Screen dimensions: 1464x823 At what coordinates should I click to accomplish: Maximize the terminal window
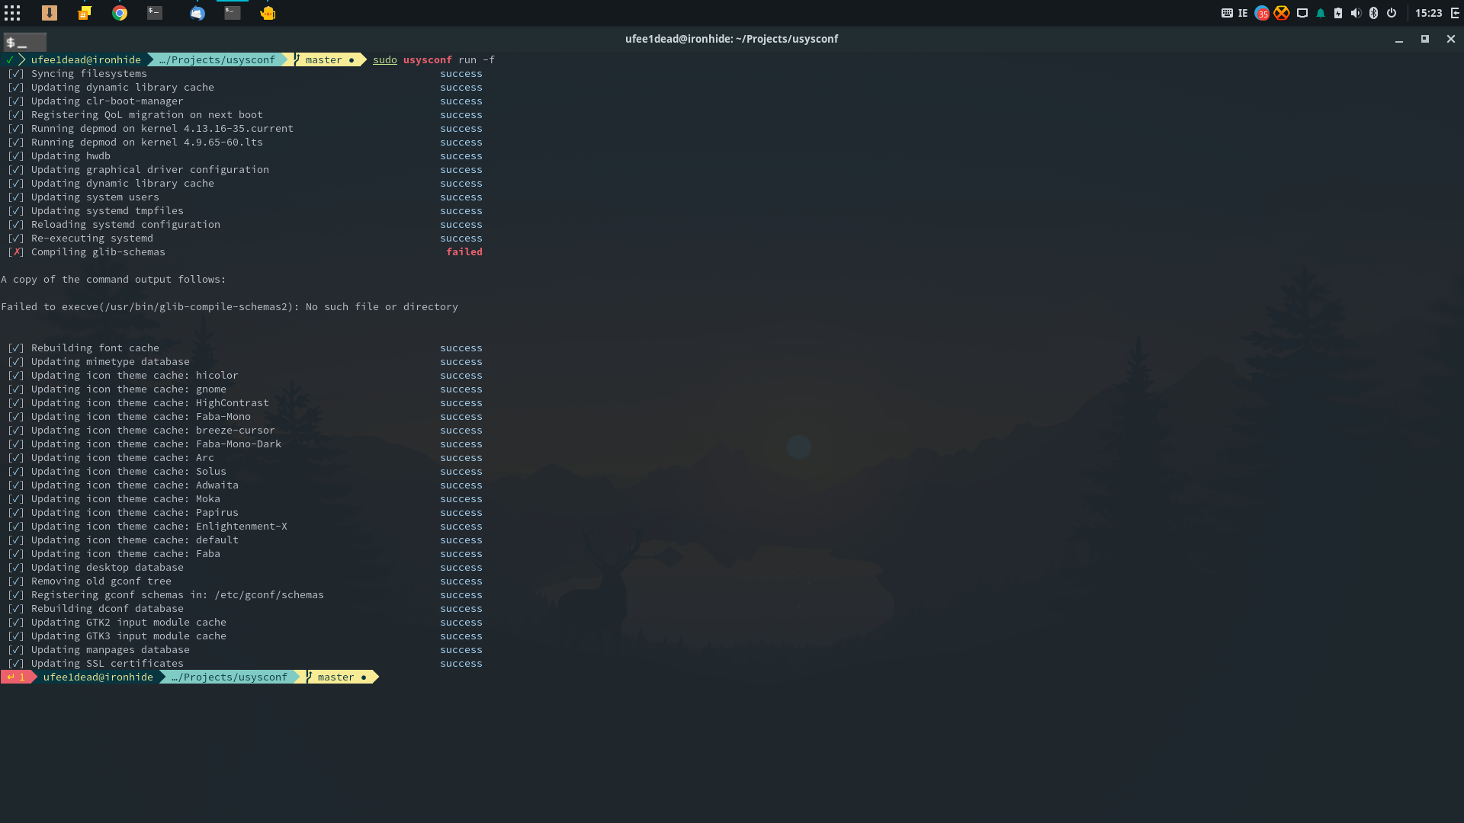coord(1425,39)
